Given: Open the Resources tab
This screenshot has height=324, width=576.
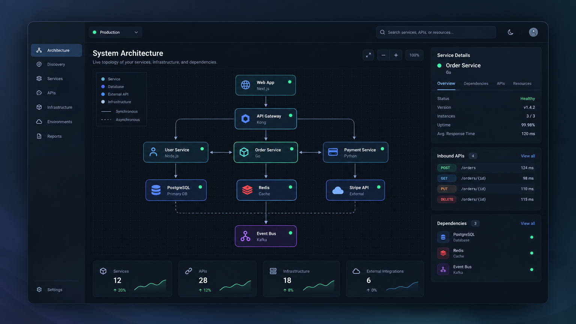Looking at the screenshot, I should pyautogui.click(x=522, y=84).
